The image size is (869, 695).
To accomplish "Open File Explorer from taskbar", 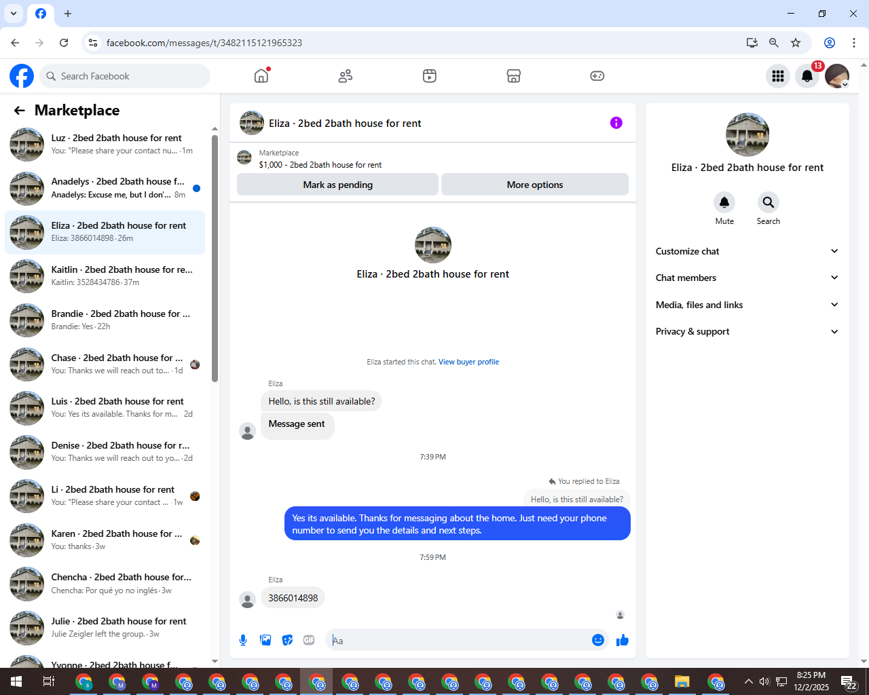I will (x=682, y=681).
